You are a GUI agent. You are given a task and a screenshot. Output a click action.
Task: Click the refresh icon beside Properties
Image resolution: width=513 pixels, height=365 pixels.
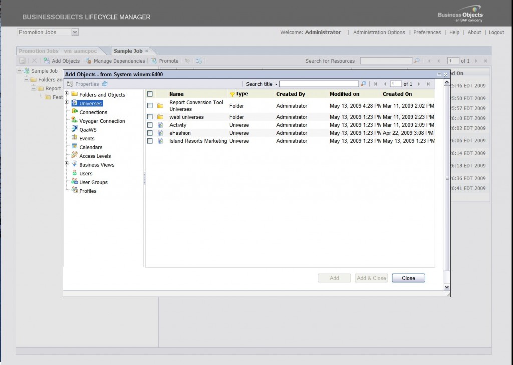point(105,84)
